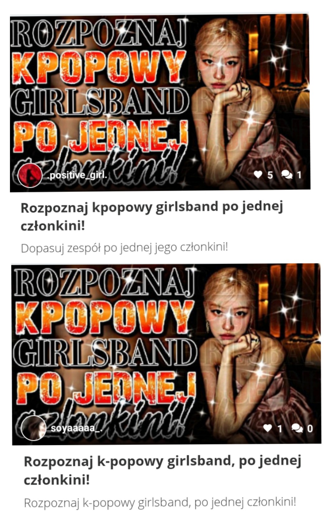The height and width of the screenshot is (521, 330).
Task: Click the second quiz thumbnail image
Action: [x=166, y=354]
